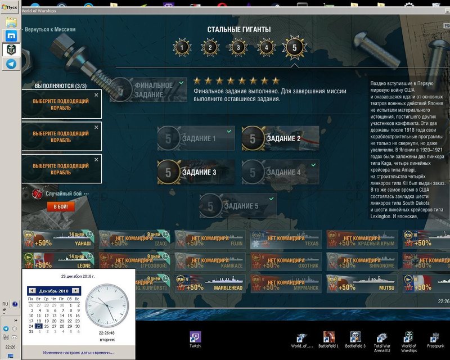
Task: Select highlighted date 25 in the calendar
Action: (39, 326)
